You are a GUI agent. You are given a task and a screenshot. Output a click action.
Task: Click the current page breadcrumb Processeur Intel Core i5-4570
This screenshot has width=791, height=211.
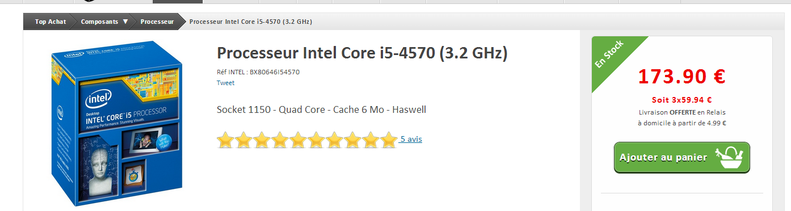click(x=250, y=22)
